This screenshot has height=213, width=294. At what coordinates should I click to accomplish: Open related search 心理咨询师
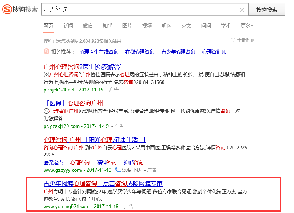click(x=214, y=52)
